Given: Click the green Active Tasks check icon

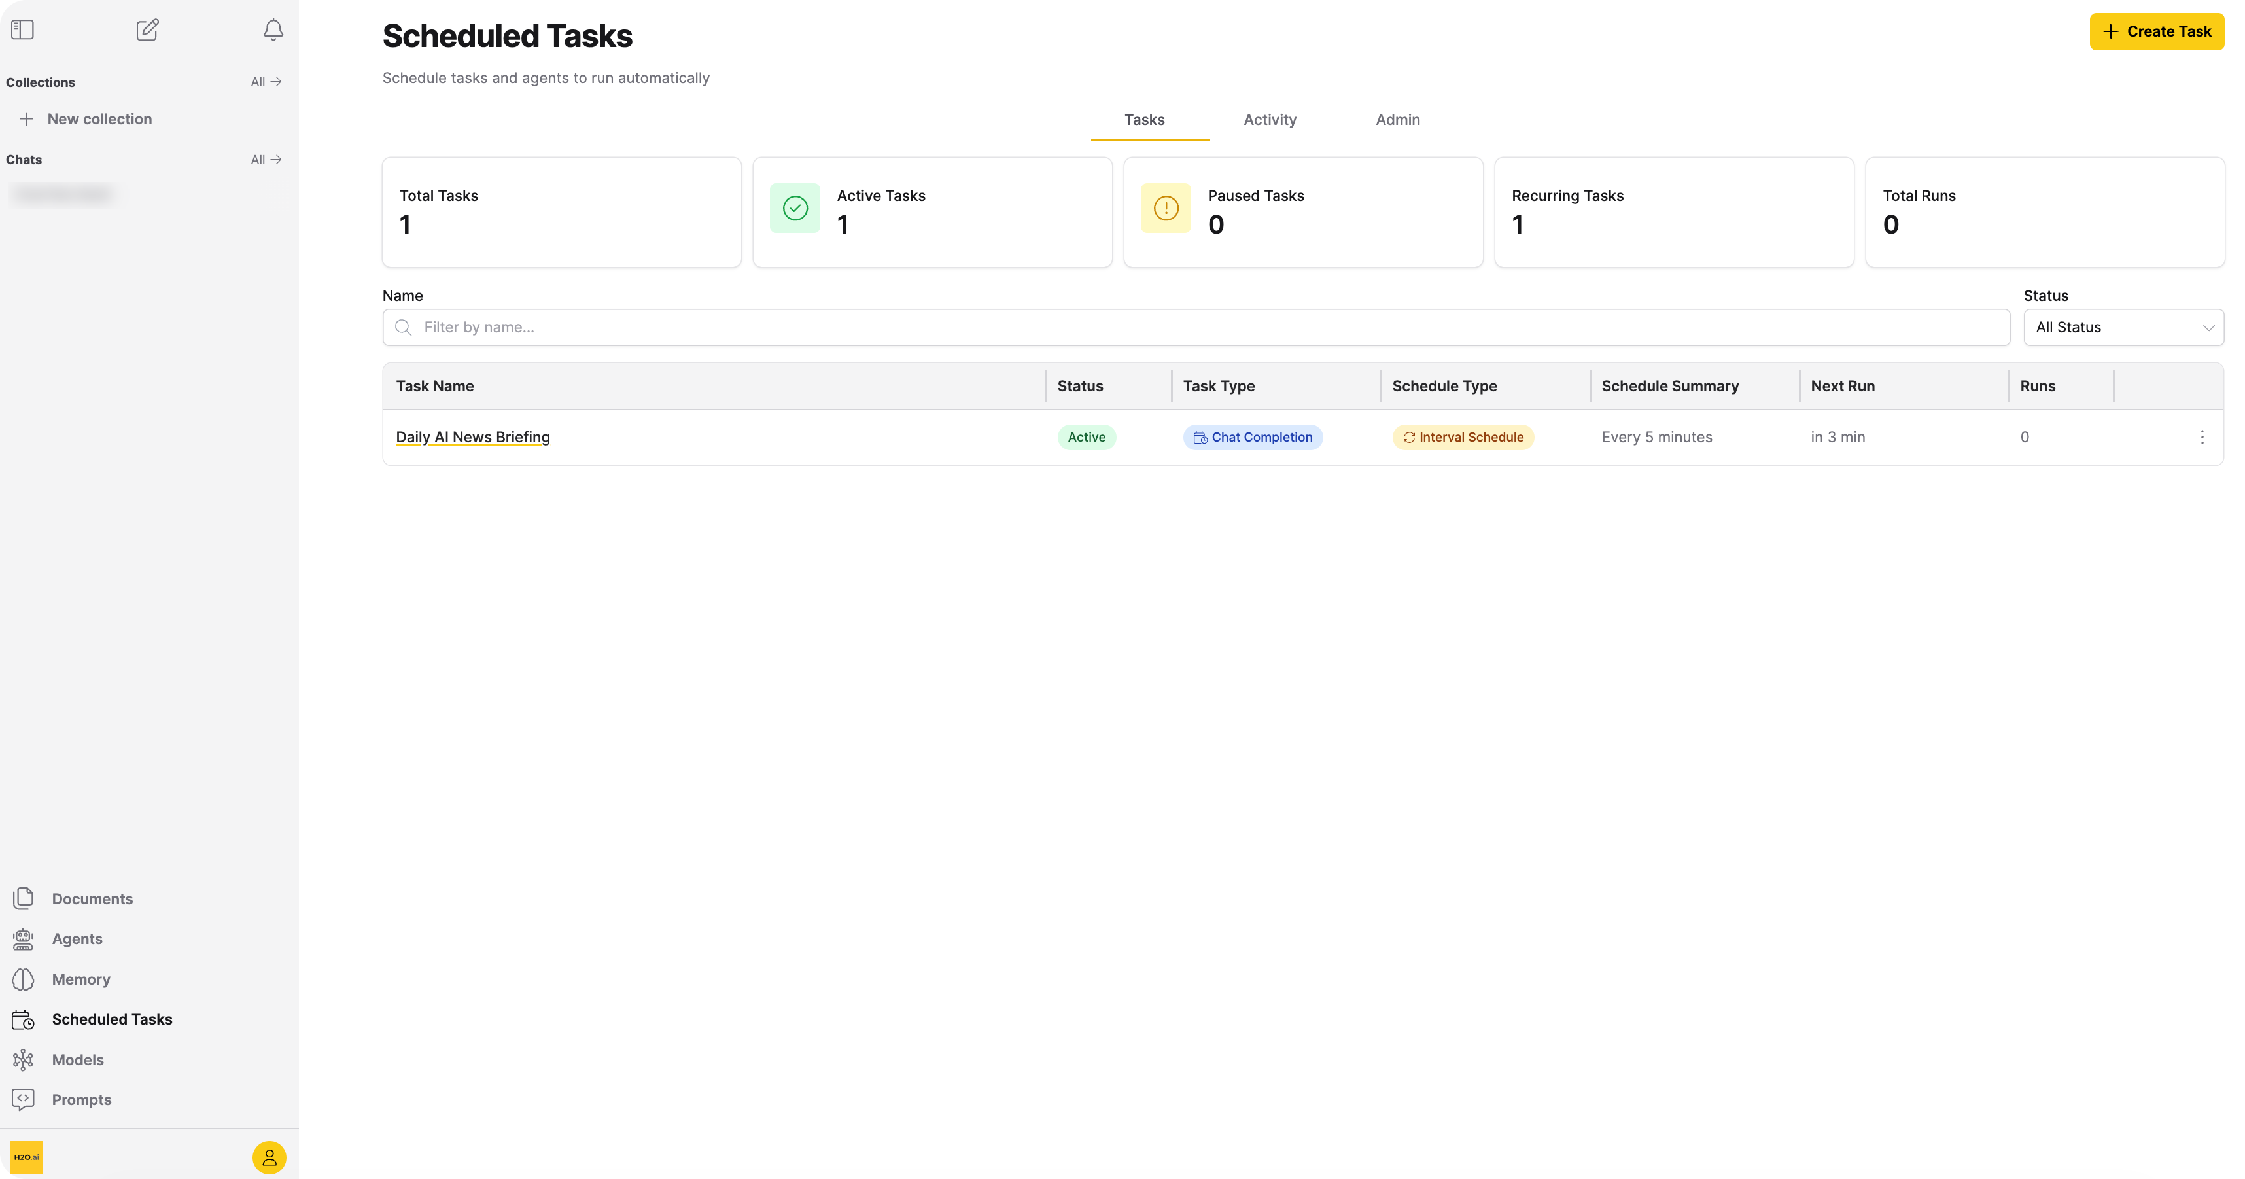Looking at the screenshot, I should (795, 208).
